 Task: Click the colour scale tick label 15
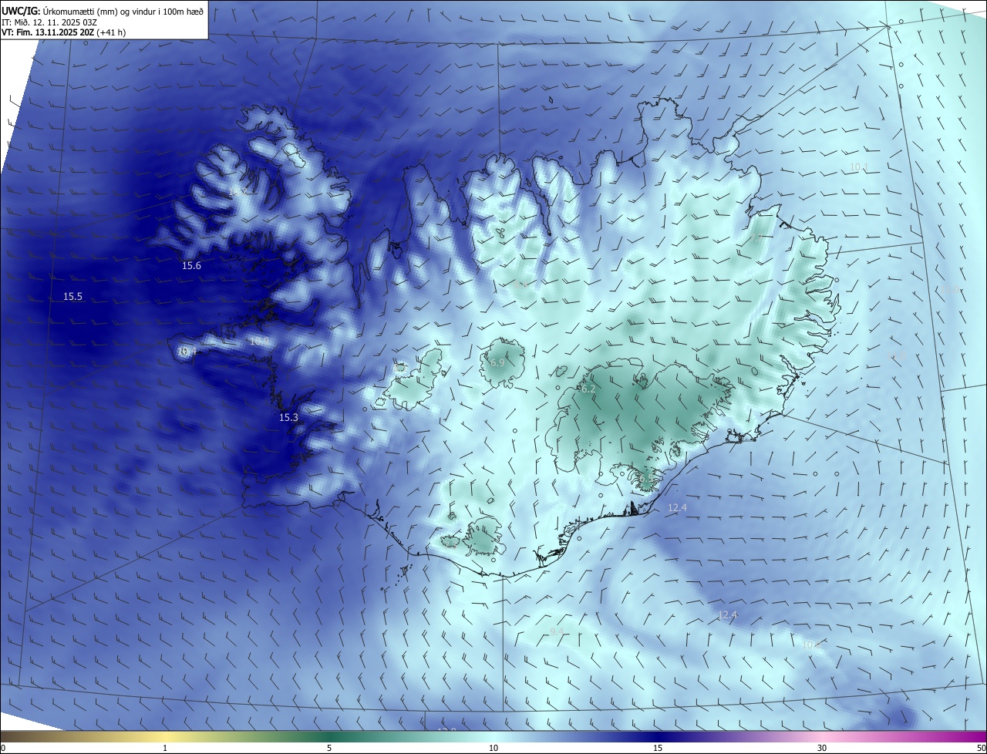point(658,748)
